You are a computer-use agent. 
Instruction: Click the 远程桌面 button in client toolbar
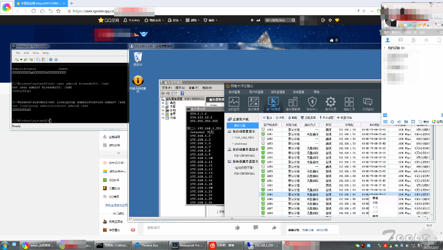pyautogui.click(x=308, y=118)
